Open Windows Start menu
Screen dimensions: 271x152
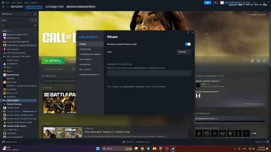[98, 149]
